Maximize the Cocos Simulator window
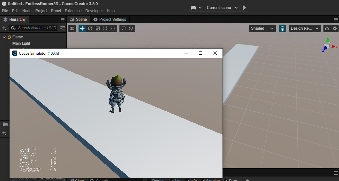 [200, 53]
